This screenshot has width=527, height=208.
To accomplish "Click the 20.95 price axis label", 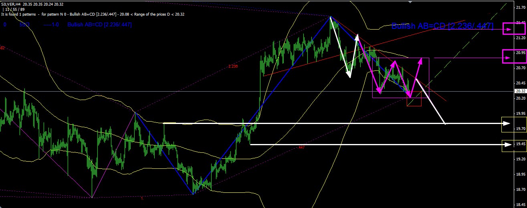I will click(521, 53).
